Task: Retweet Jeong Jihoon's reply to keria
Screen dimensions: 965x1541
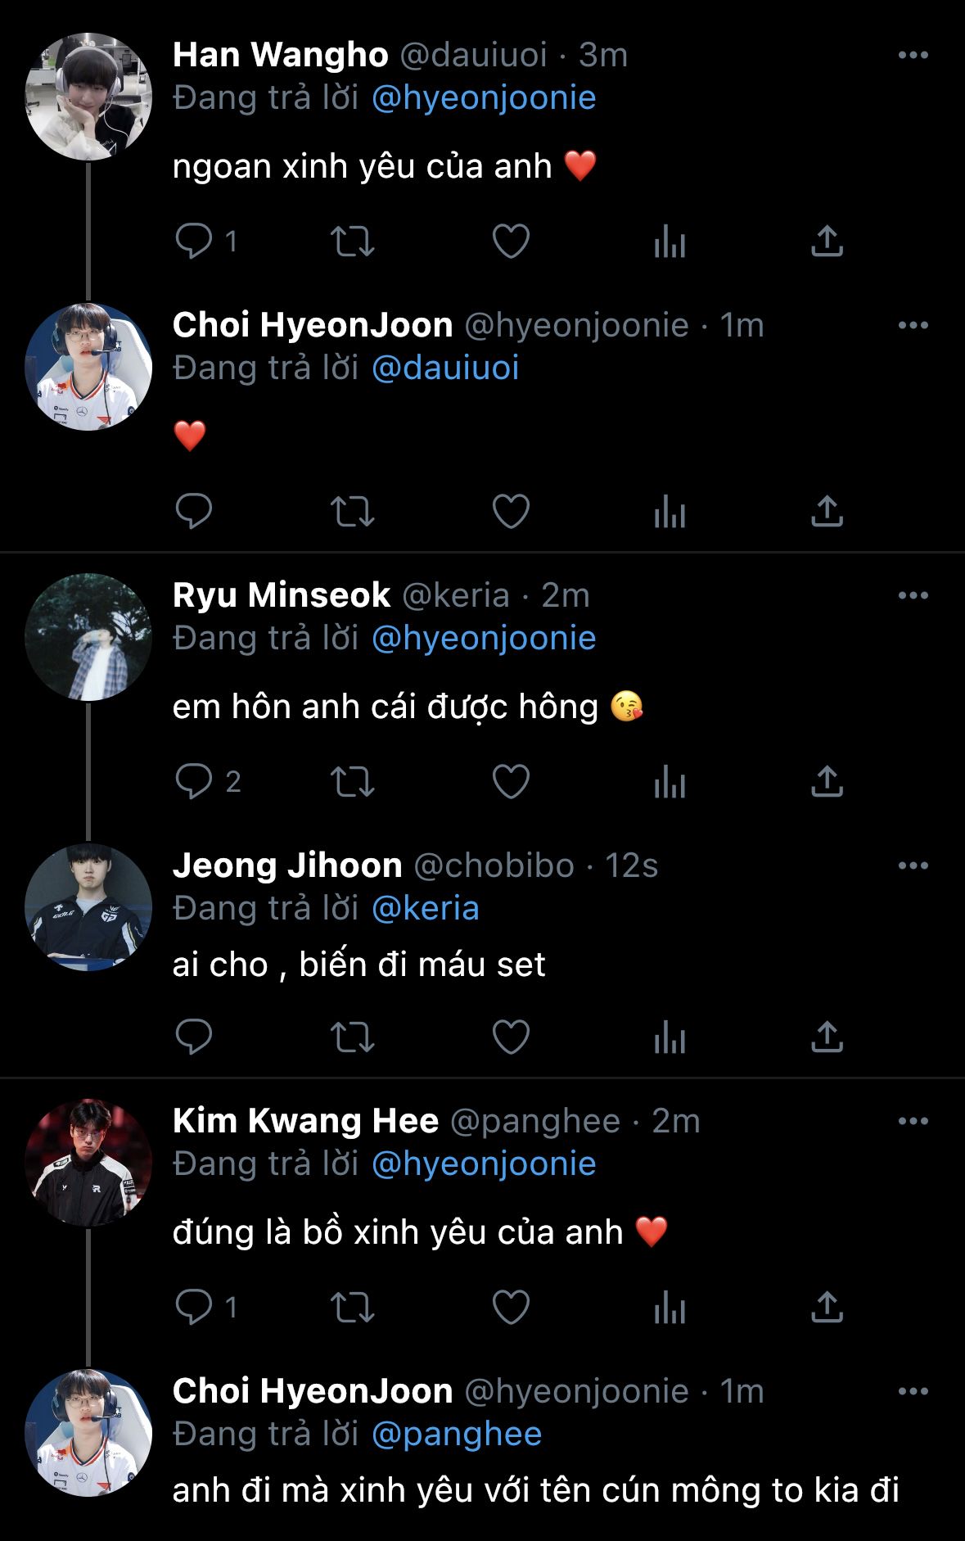Action: 352,1037
